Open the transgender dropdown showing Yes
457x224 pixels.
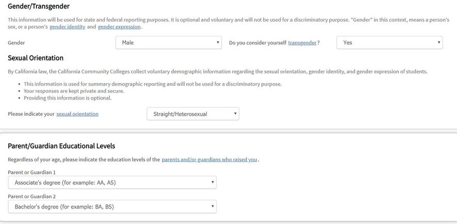pyautogui.click(x=389, y=43)
